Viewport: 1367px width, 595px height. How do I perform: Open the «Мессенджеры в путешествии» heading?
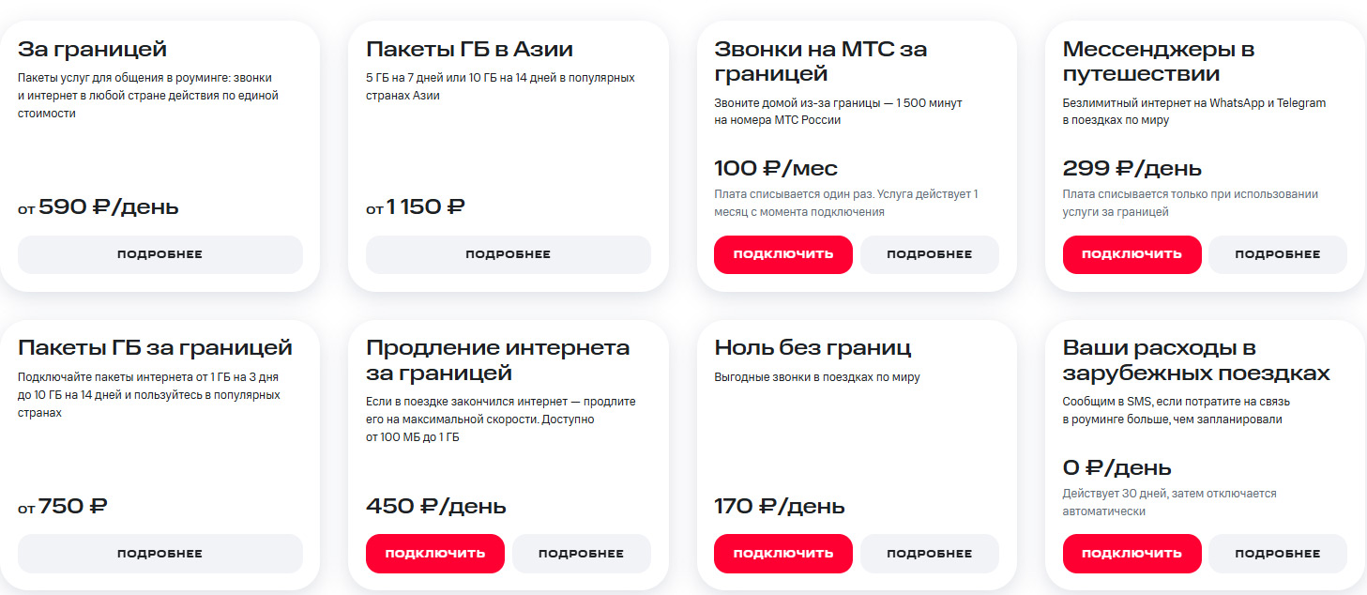pyautogui.click(x=1158, y=61)
